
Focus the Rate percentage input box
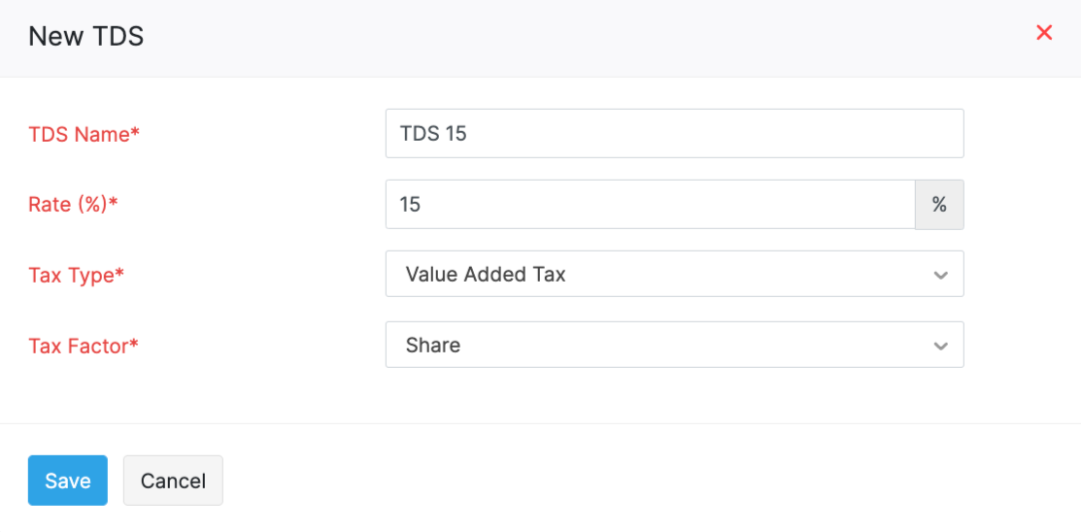click(x=650, y=204)
